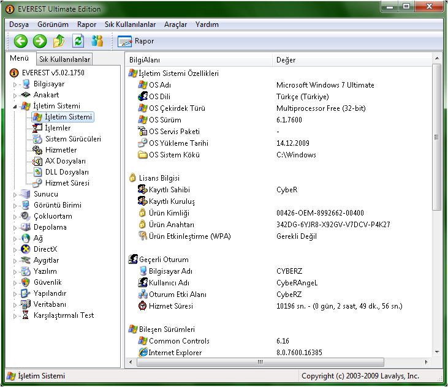Click the Çokluortam speaker icon

click(x=25, y=216)
